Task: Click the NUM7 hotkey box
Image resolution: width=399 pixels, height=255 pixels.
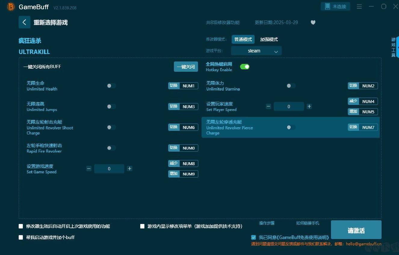Action: pos(368,127)
